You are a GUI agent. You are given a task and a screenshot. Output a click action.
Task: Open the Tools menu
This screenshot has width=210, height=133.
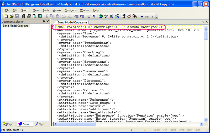click(x=45, y=10)
